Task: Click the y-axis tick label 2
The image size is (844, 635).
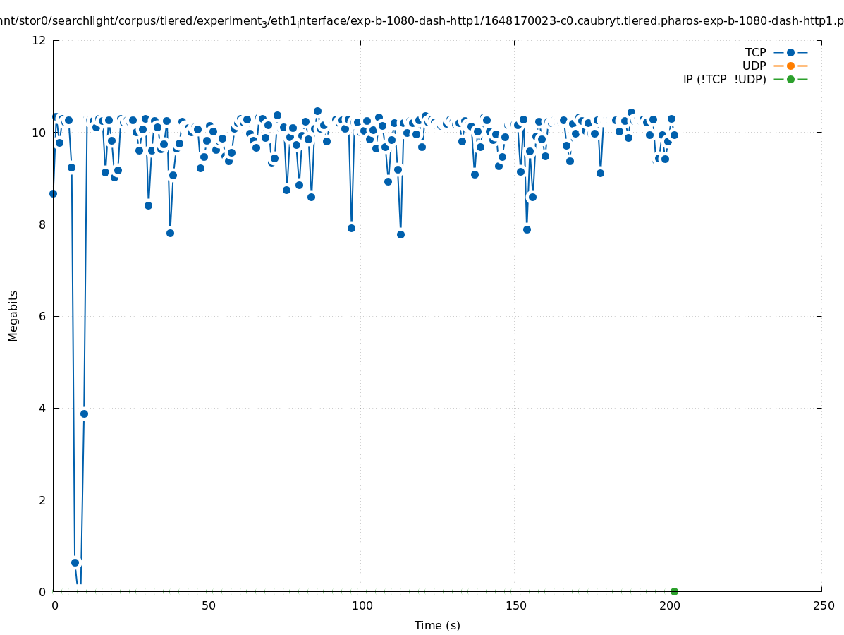Action: [x=42, y=500]
